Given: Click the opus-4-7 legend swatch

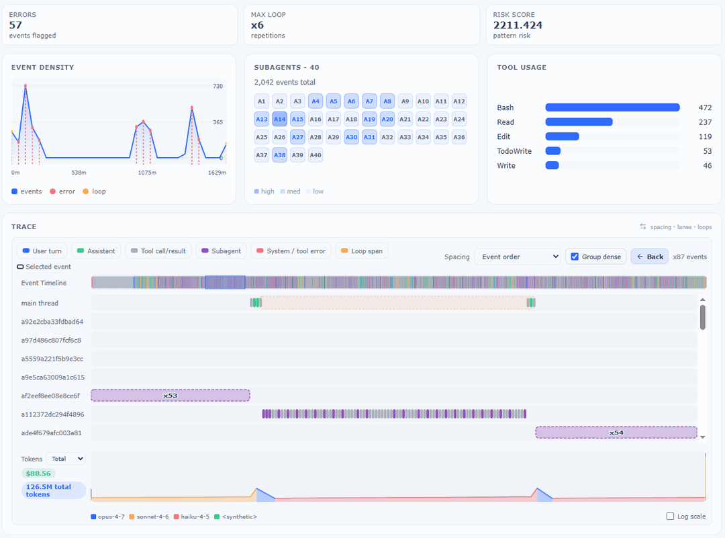Looking at the screenshot, I should click(93, 517).
